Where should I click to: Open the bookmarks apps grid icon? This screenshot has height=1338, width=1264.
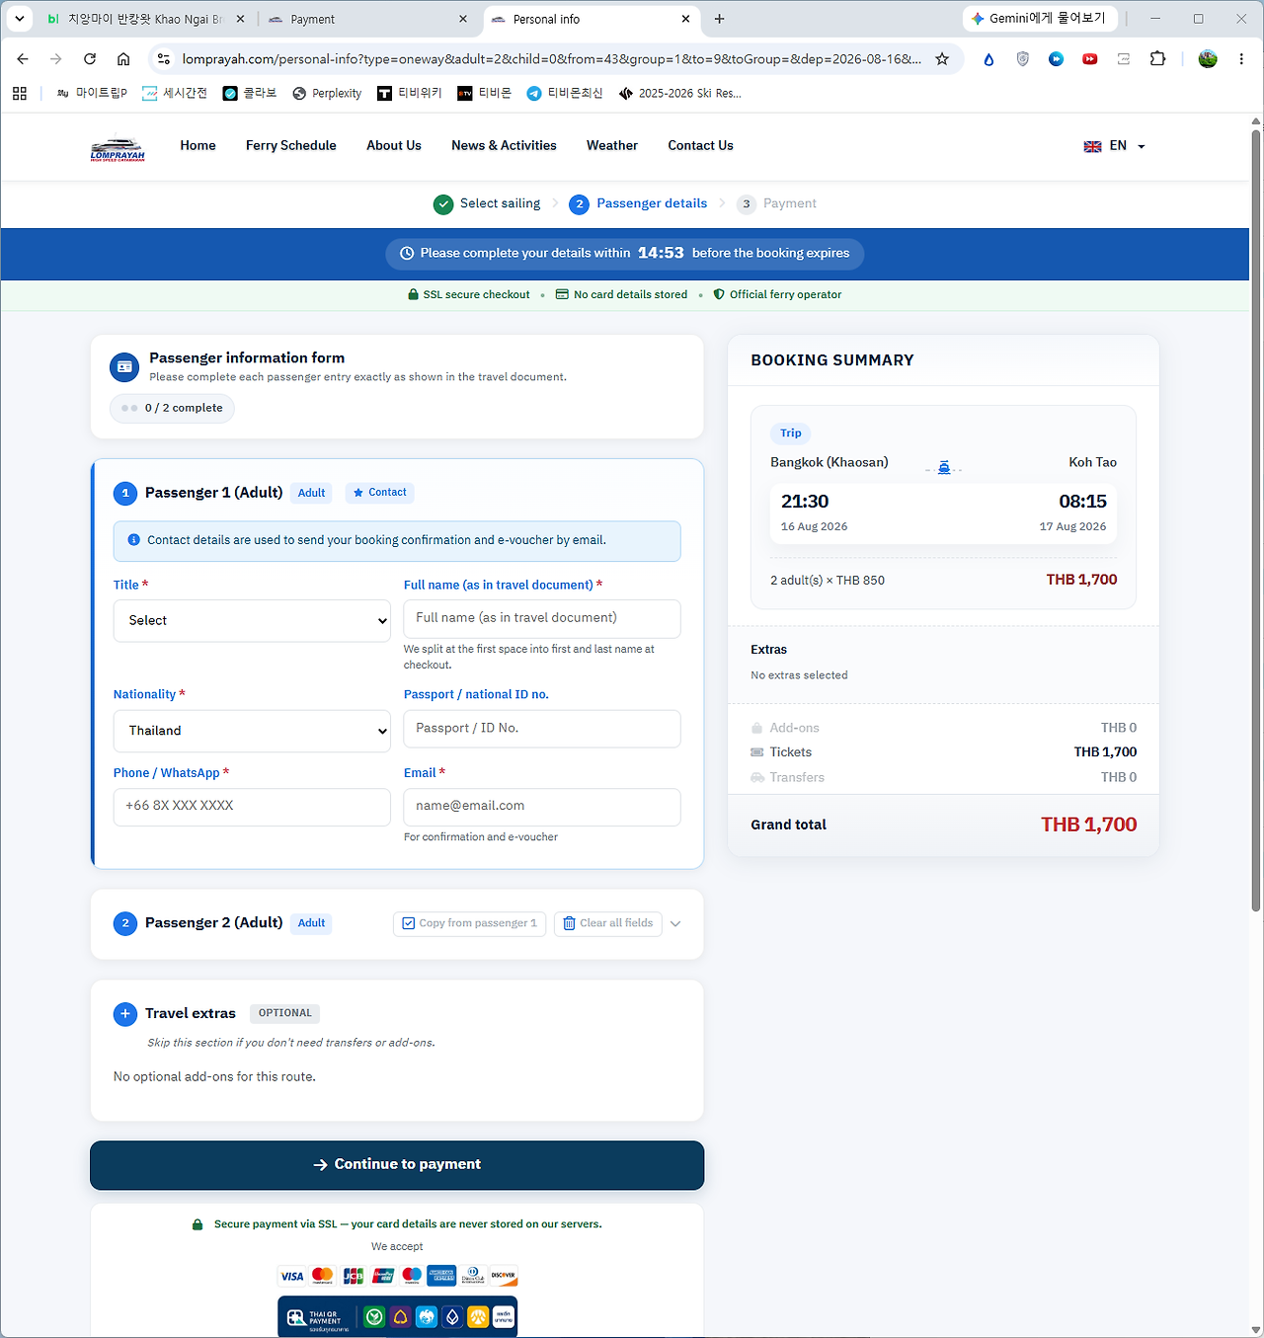[x=20, y=93]
